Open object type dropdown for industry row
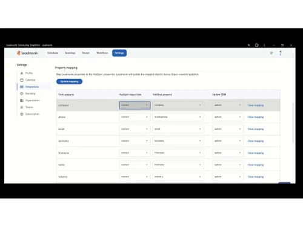 coord(135,177)
